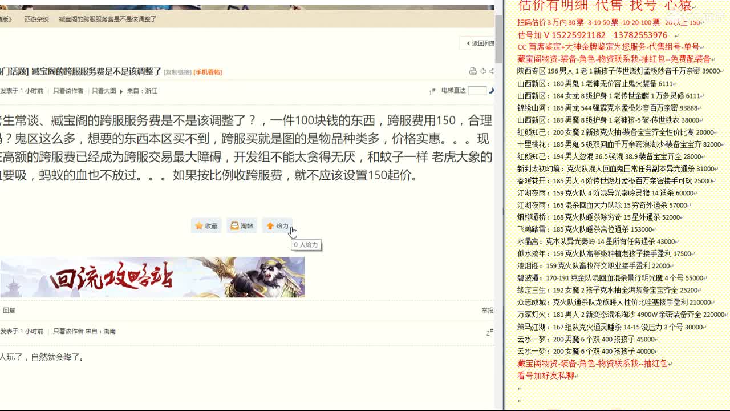Image resolution: width=730 pixels, height=411 pixels.
Task: Click 只看该作者 in the second post from 湖南
Action: (x=68, y=331)
